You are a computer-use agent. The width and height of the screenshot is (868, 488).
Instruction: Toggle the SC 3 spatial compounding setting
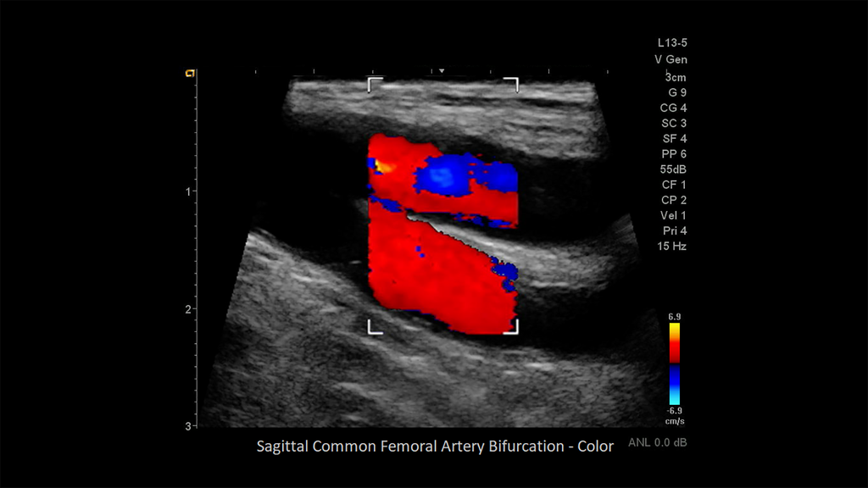tap(673, 122)
